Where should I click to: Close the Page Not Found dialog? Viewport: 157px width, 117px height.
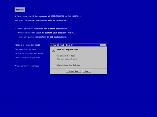click(x=105, y=45)
